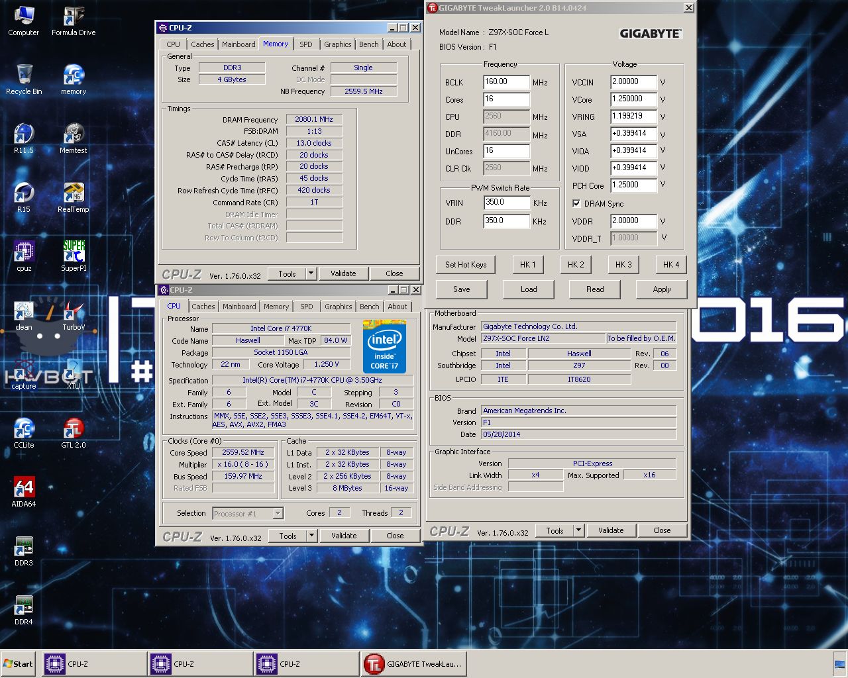The height and width of the screenshot is (678, 848).
Task: Click Read in TweakLauncher
Action: click(x=595, y=289)
